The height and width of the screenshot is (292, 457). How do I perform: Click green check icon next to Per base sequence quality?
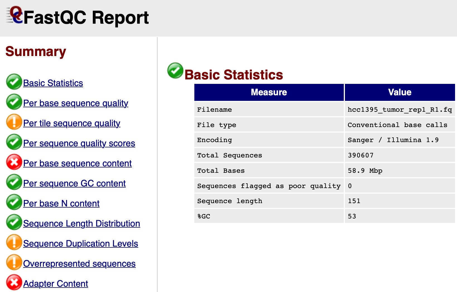(14, 102)
